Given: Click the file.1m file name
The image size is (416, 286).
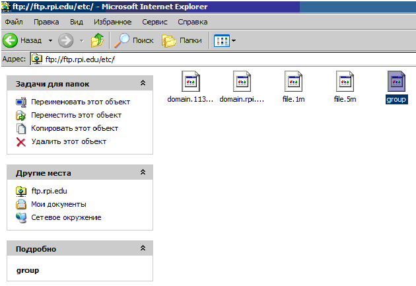Looking at the screenshot, I should (293, 99).
